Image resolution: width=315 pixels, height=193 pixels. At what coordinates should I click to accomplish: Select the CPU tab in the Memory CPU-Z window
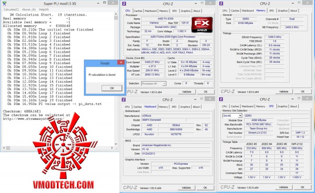pyautogui.click(x=225, y=10)
